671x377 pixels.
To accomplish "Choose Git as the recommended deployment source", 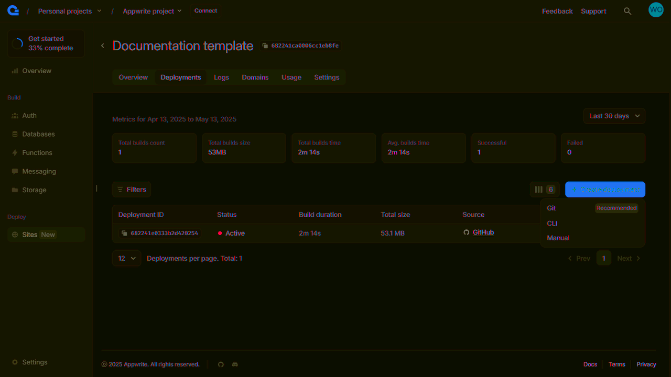I will click(551, 208).
